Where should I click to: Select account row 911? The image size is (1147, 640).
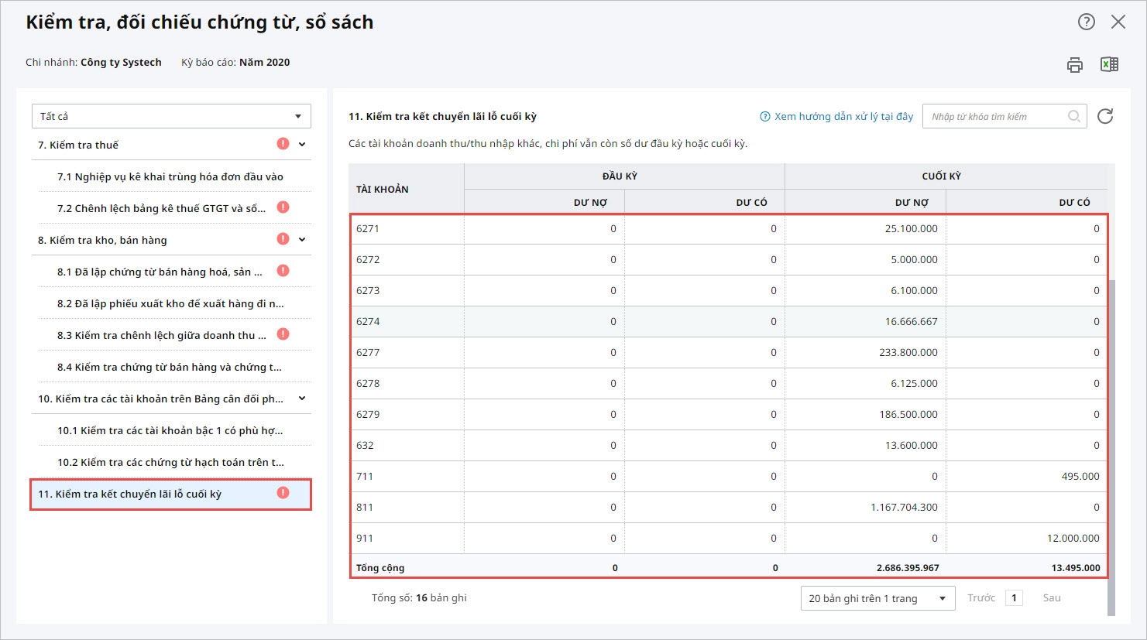pos(728,538)
